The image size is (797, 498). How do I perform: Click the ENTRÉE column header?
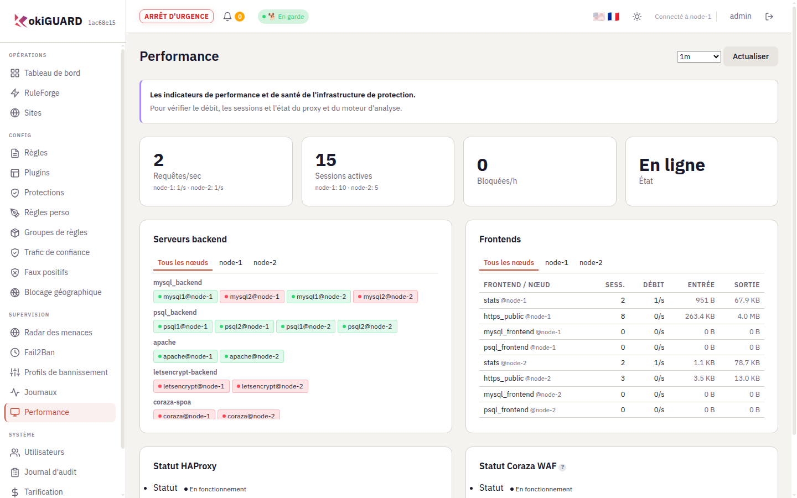pyautogui.click(x=701, y=285)
